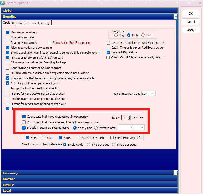Switch to the Board Settings tab
This screenshot has height=194, width=203.
[x=41, y=23]
